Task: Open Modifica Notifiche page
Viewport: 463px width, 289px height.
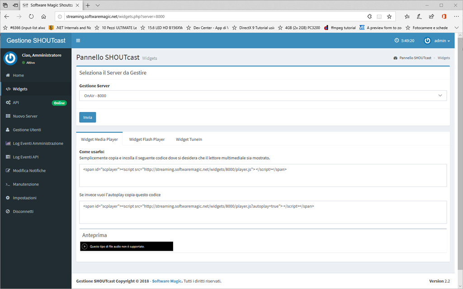Action: pyautogui.click(x=36, y=170)
